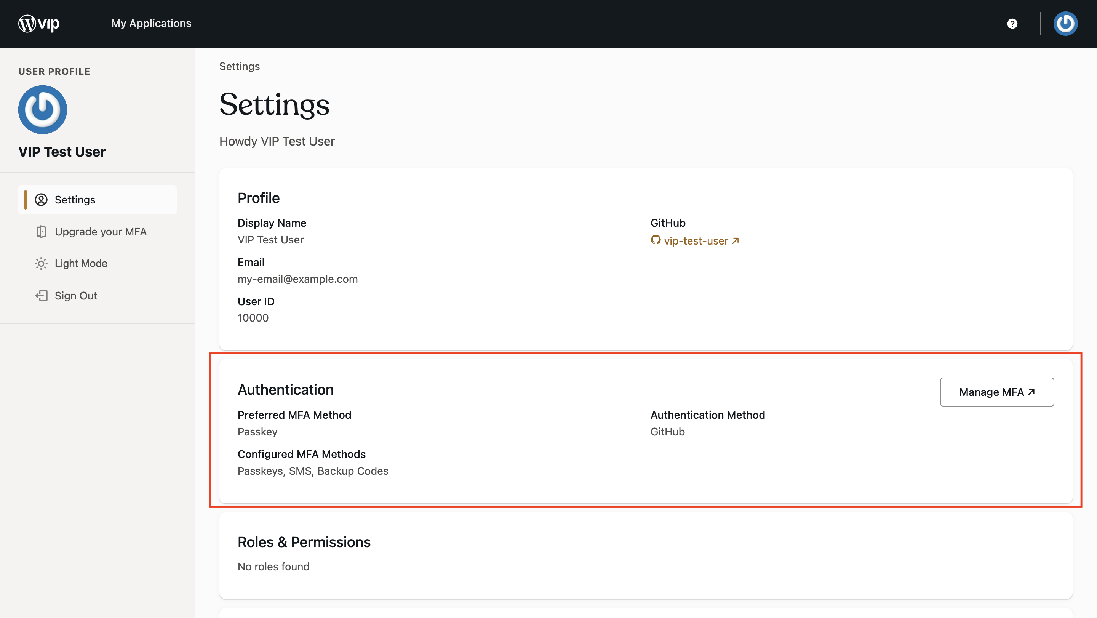Click the Display Name value VIP Test User
1097x618 pixels.
click(270, 240)
